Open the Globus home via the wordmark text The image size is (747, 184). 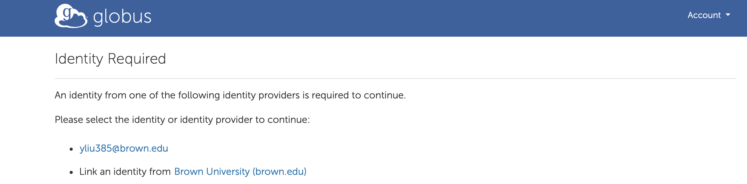[x=122, y=17]
